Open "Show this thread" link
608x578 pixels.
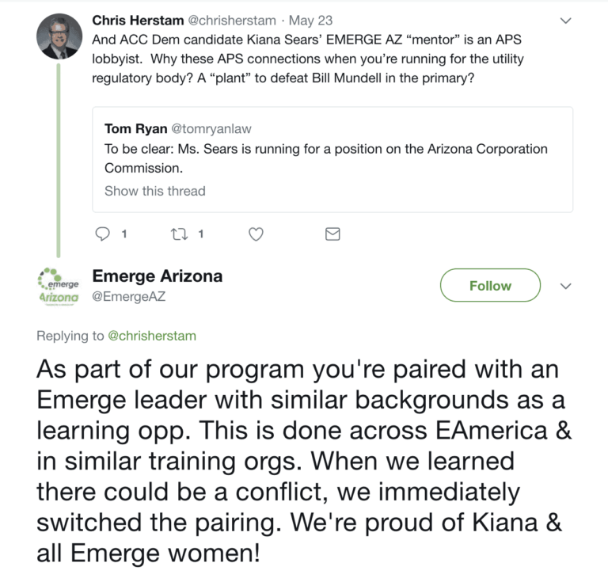click(154, 191)
